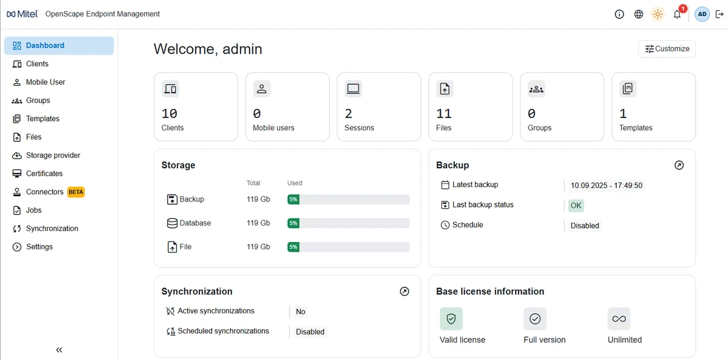Click the Last backup status icon
This screenshot has height=360, width=727.
coord(445,205)
